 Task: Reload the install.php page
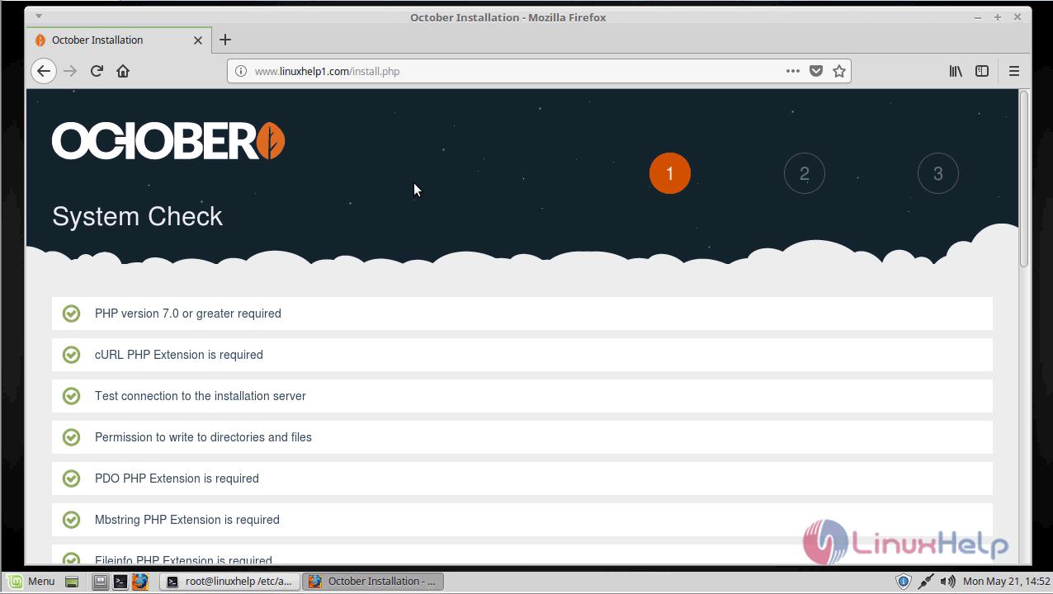[97, 71]
